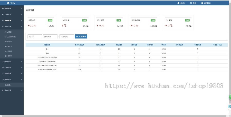
Task: Click the user icon for 用户管理
Action: 3,90
